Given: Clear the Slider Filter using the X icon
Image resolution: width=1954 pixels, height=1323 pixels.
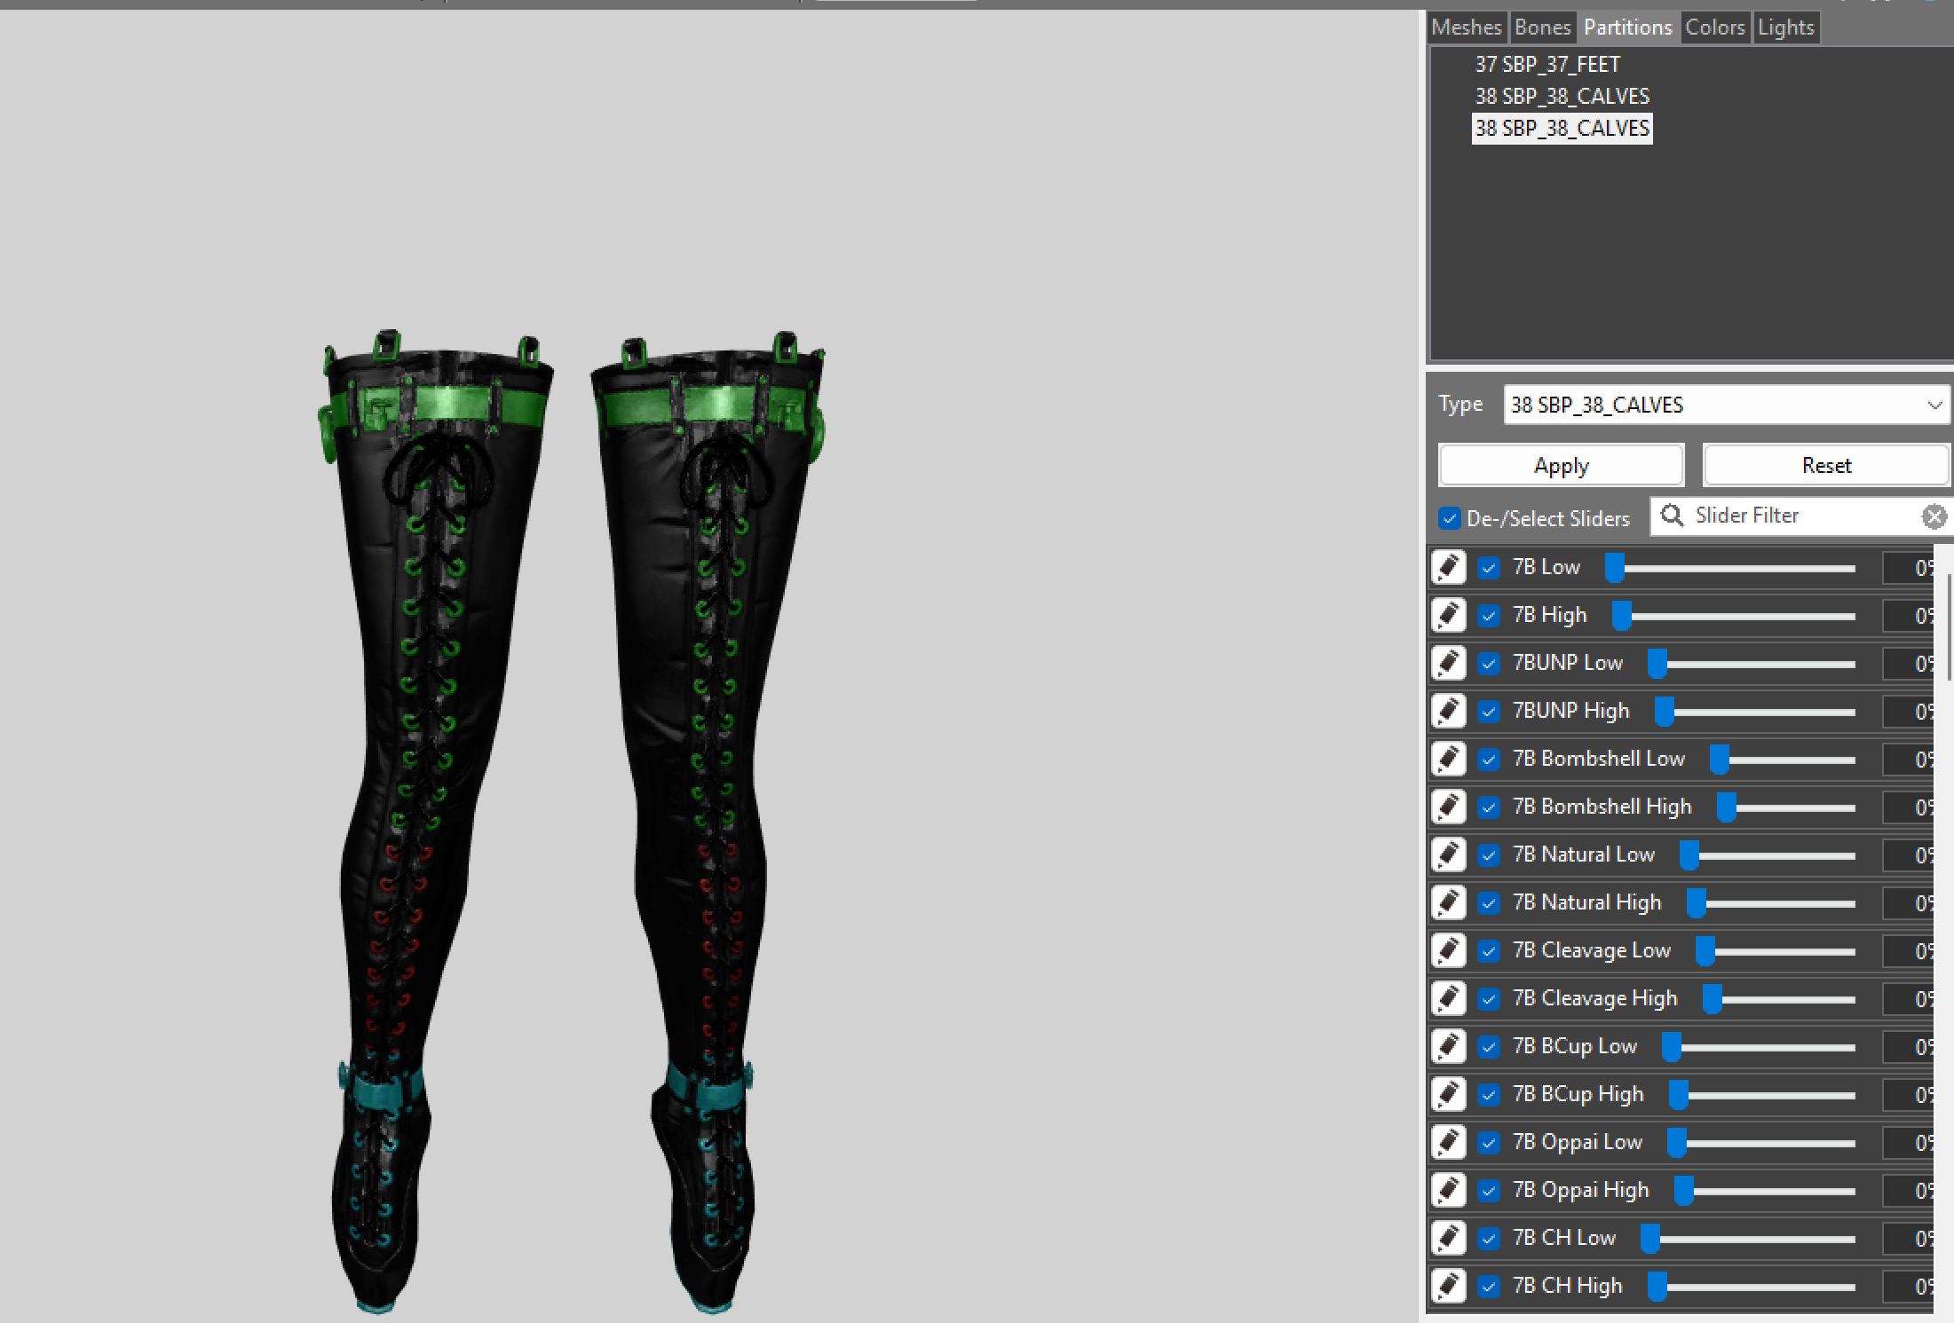Looking at the screenshot, I should coord(1934,516).
